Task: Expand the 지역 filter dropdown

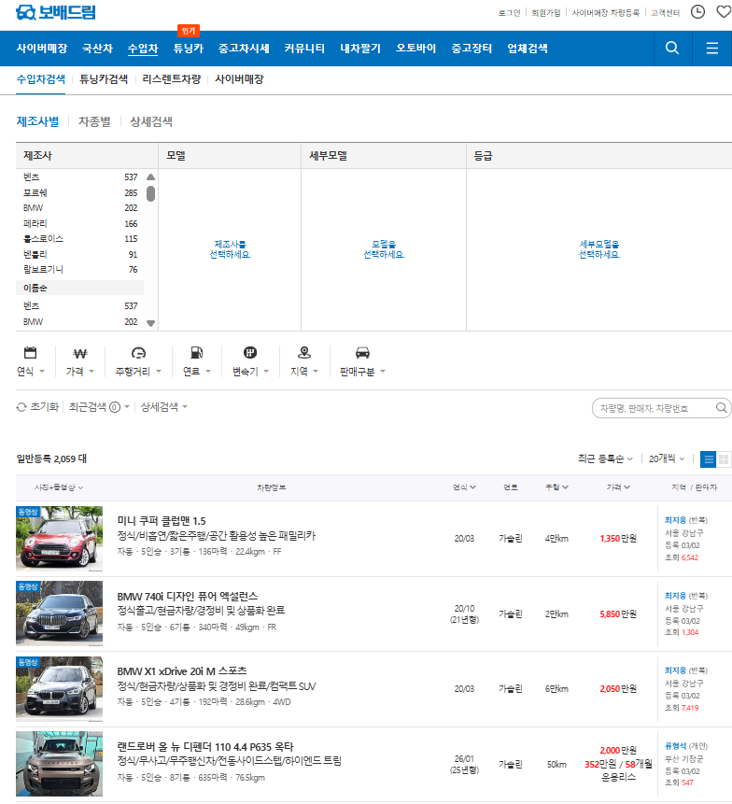Action: click(304, 372)
